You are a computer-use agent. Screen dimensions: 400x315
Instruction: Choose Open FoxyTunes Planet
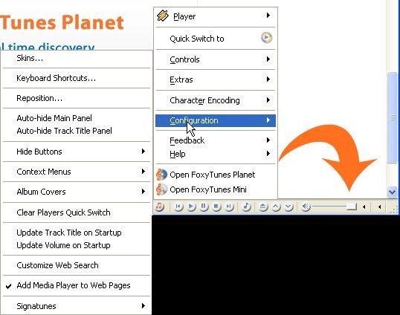pyautogui.click(x=216, y=175)
